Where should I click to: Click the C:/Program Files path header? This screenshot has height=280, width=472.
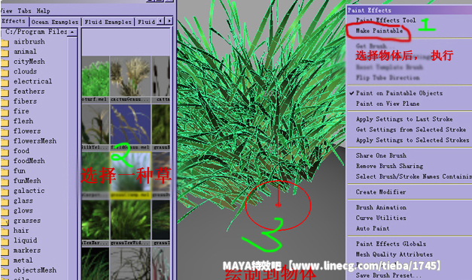point(36,32)
